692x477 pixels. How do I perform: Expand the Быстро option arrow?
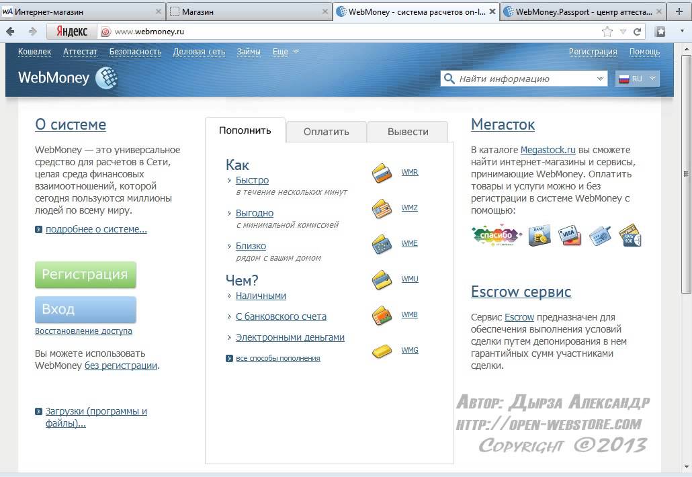click(x=230, y=181)
